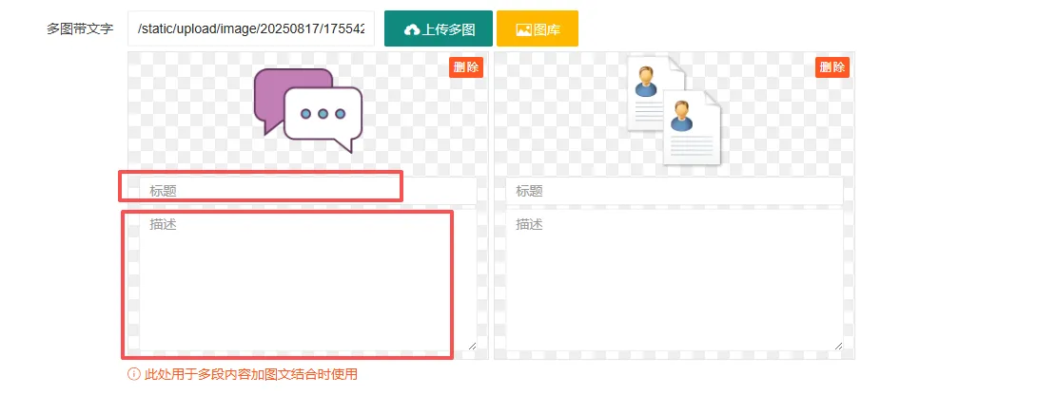Click the white speech bubble with three dots
1057x395 pixels.
click(x=324, y=116)
